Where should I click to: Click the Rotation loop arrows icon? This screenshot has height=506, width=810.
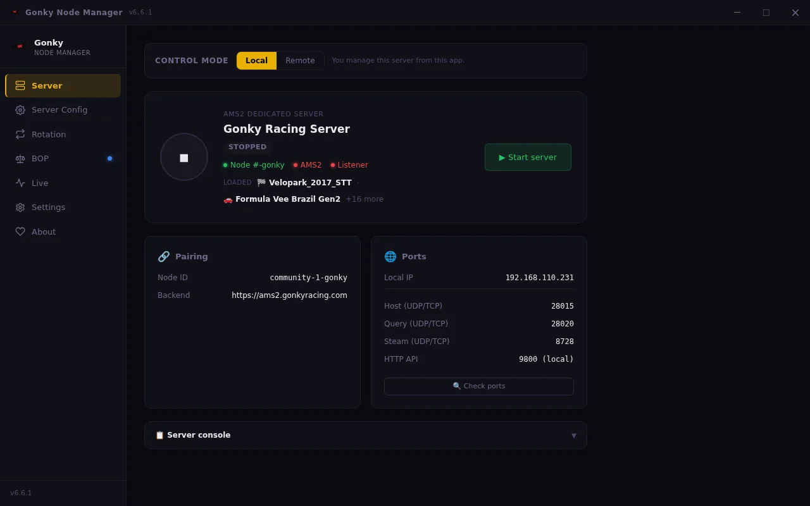[20, 134]
